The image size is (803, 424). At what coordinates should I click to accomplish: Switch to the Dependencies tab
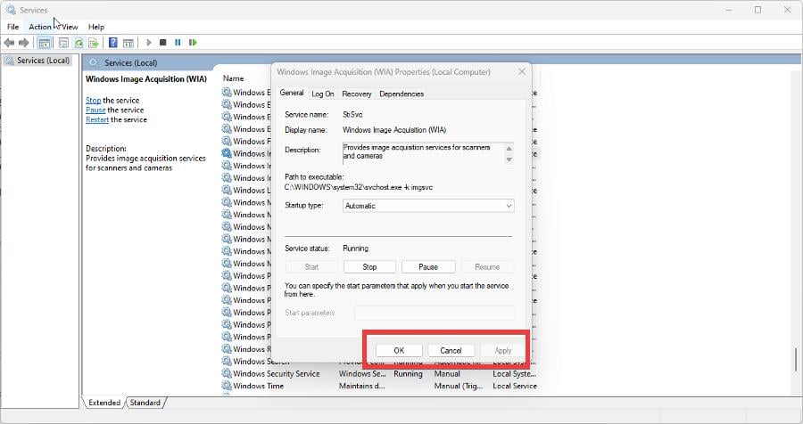(401, 94)
